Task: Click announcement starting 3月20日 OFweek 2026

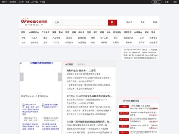Action: pos(141,50)
